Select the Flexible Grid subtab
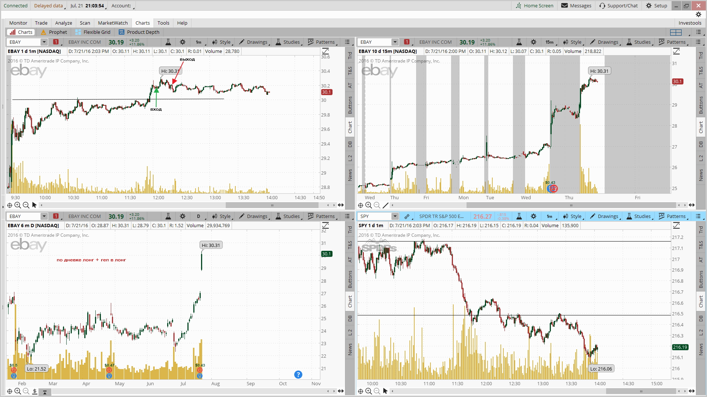The image size is (707, 397). [93, 32]
